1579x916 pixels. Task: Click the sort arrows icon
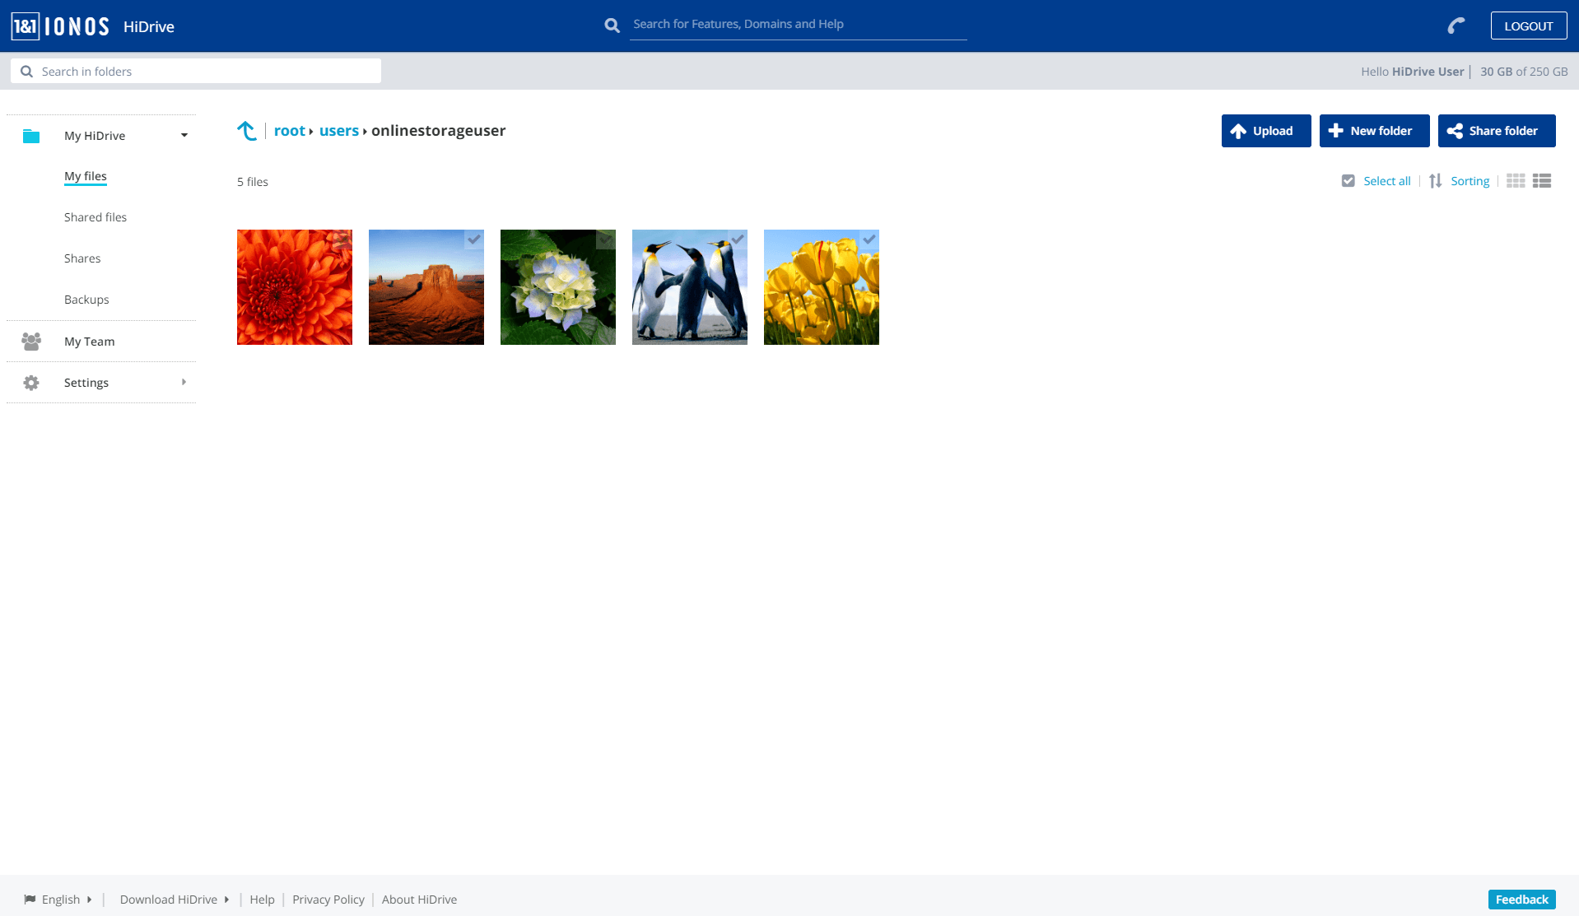(1436, 181)
